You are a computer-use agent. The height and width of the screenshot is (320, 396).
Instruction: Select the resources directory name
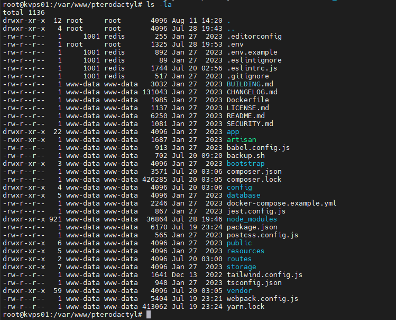(246, 251)
